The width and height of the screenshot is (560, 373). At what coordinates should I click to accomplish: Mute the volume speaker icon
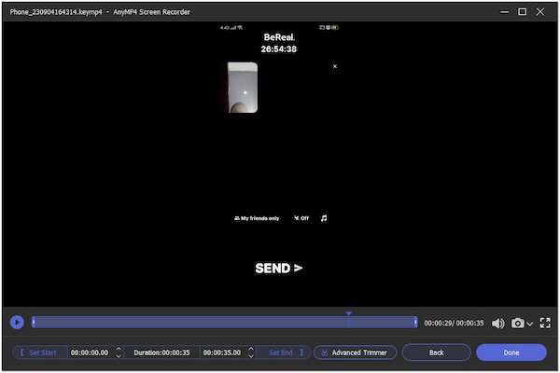[x=497, y=324]
